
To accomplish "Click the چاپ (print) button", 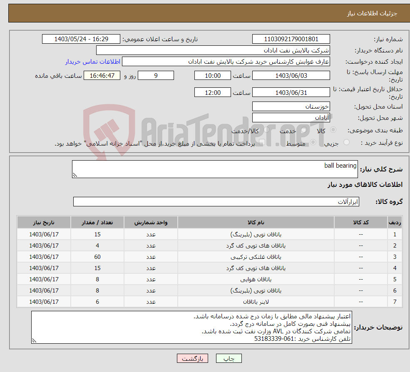I will click(229, 358).
